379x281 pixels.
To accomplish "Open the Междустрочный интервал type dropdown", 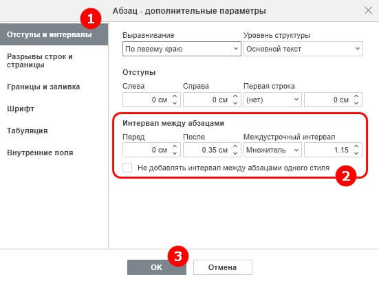I will tap(272, 150).
